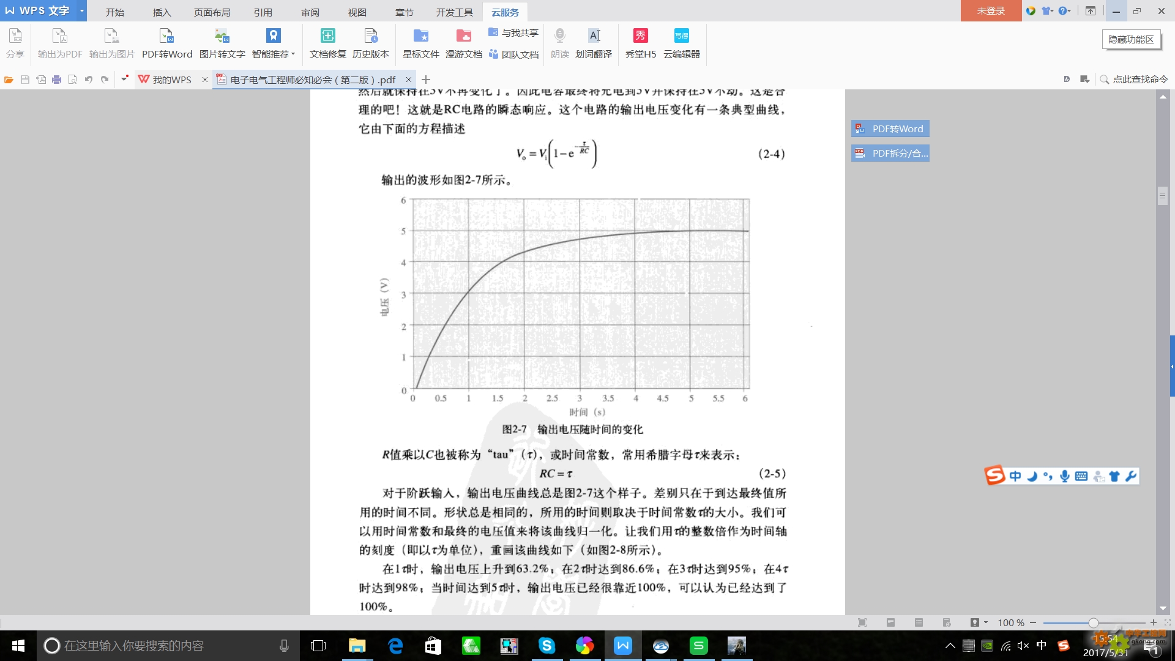The image size is (1175, 661).
Task: Open PDF转Word ribbon tool
Action: pos(167,43)
